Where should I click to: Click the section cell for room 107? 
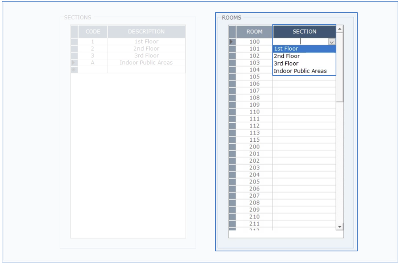[304, 91]
